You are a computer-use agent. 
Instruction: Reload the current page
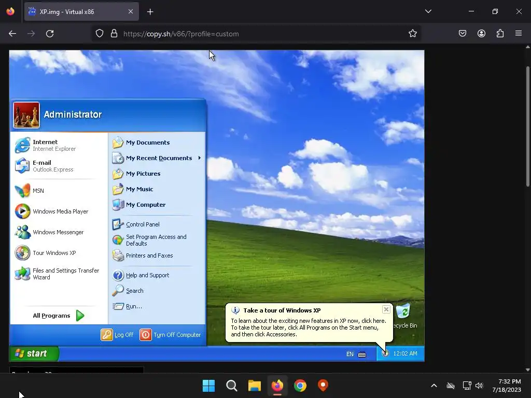(x=50, y=34)
